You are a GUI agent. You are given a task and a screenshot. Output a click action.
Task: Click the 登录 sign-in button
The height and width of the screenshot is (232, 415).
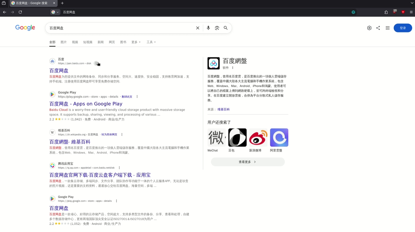click(403, 28)
